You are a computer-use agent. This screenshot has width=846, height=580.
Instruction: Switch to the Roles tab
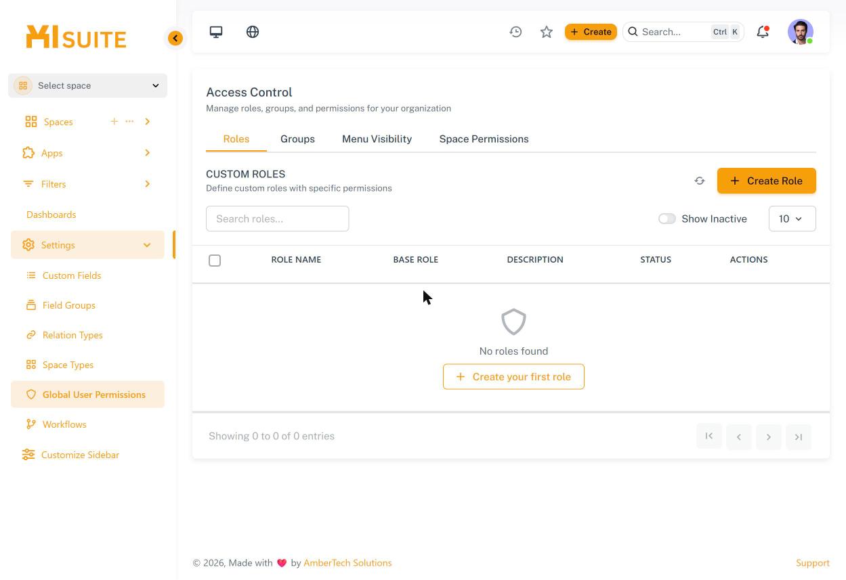pos(236,139)
